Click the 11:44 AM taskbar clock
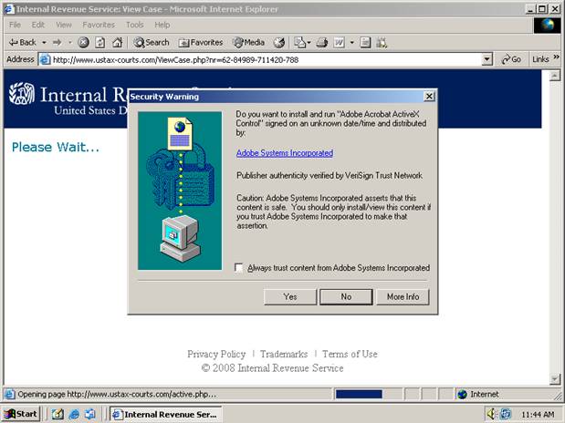Image resolution: width=565 pixels, height=423 pixels. pyautogui.click(x=538, y=415)
